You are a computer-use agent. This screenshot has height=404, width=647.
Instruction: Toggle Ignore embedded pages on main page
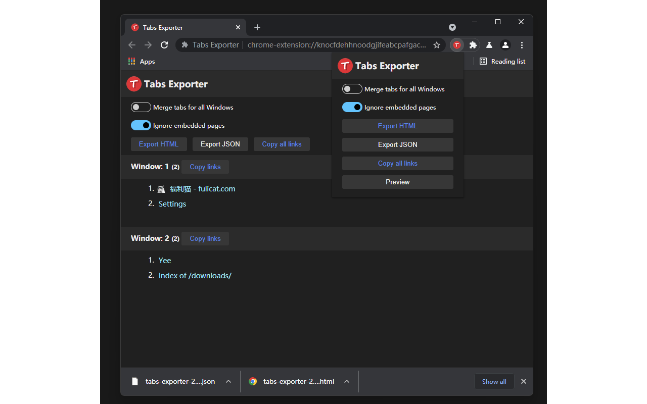[x=141, y=125]
